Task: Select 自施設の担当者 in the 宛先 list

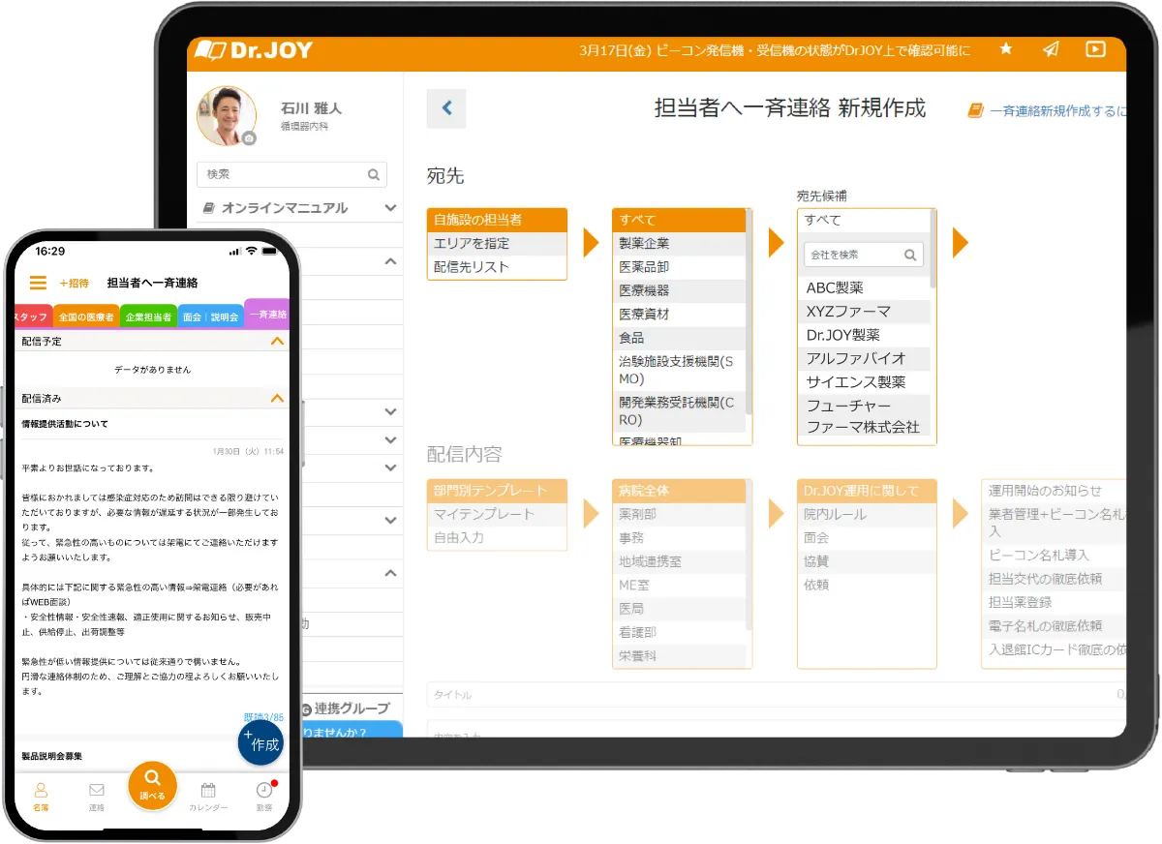Action: coord(497,220)
